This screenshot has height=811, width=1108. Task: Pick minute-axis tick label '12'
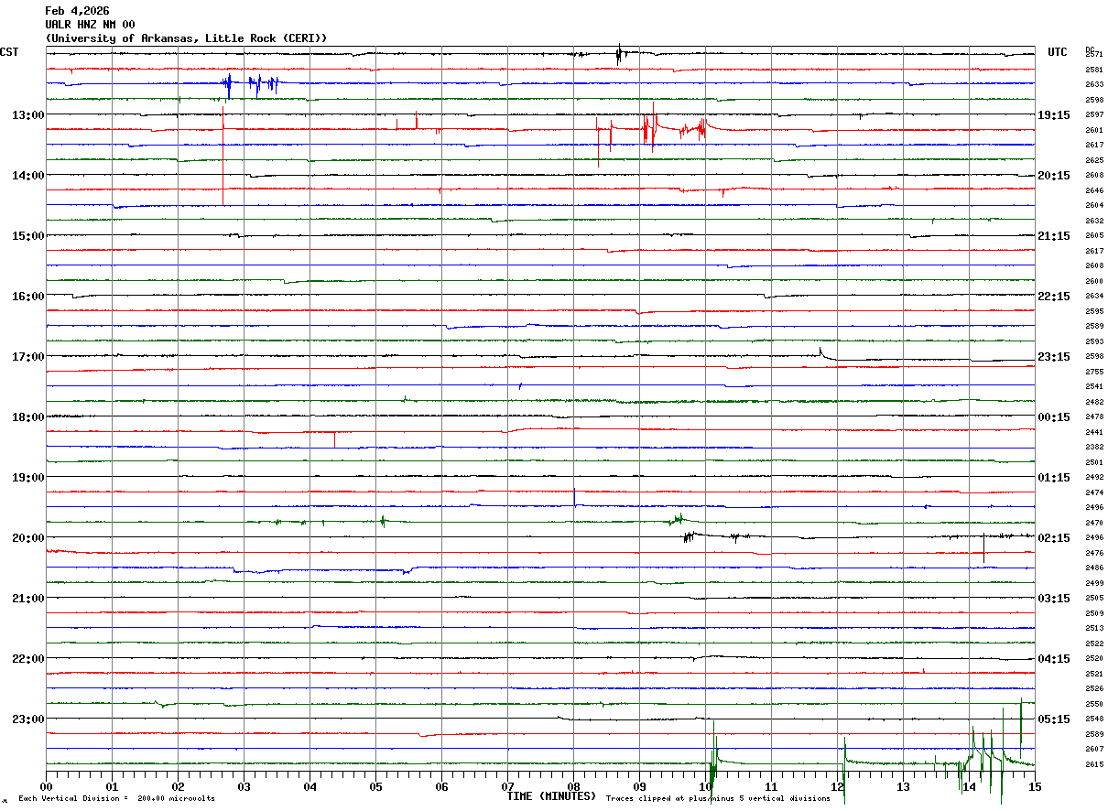pos(837,786)
